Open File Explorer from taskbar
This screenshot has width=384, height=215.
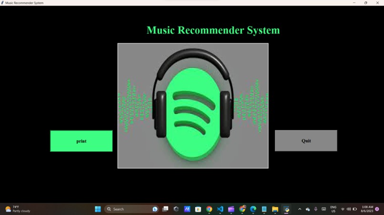(275, 209)
